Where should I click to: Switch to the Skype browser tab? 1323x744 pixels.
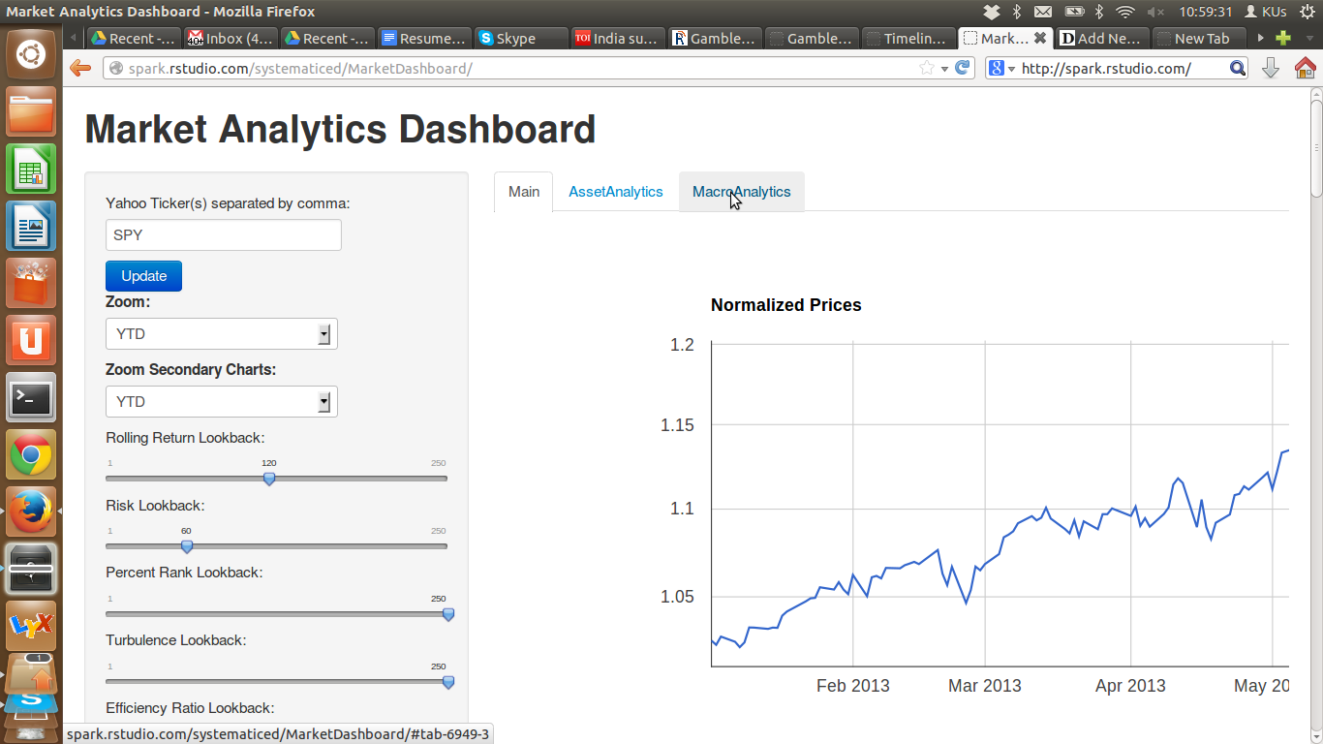(521, 39)
